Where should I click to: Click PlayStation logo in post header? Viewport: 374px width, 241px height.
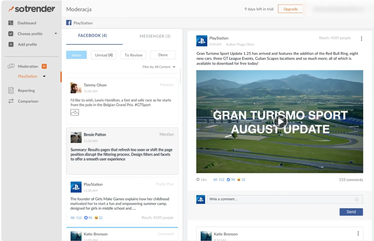coord(202,41)
